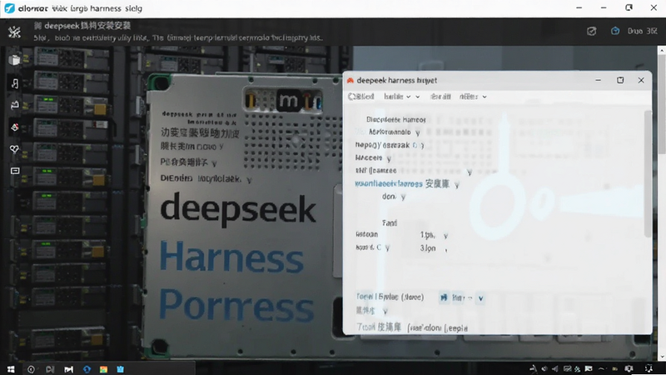This screenshot has width=666, height=375.
Task: Click the app logo icon above the sidebar
Action: coord(14,32)
